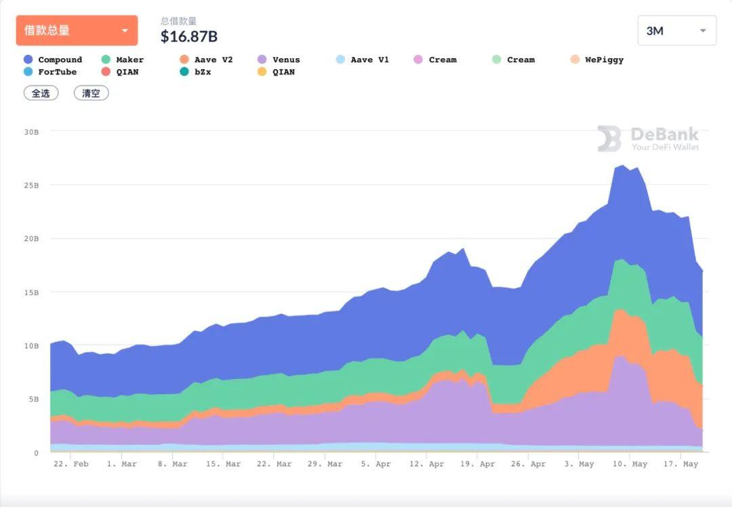Click the Aave V1 light-blue legend dot
The height and width of the screenshot is (507, 732).
coord(340,60)
